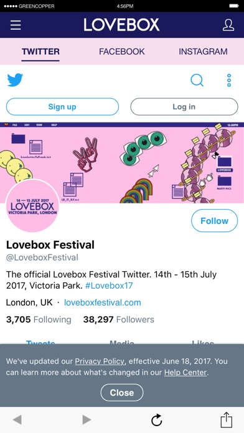Open the share sheet icon
The image size is (244, 433).
click(x=227, y=420)
